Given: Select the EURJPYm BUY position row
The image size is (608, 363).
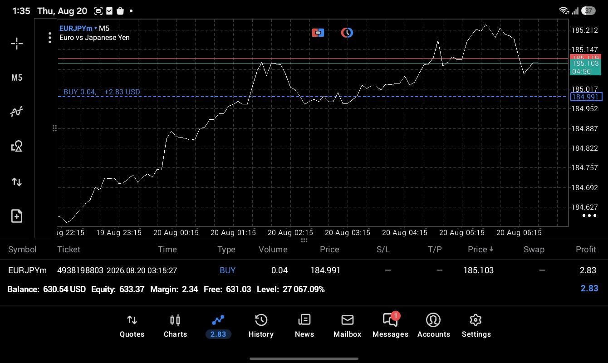Looking at the screenshot, I should pyautogui.click(x=304, y=270).
